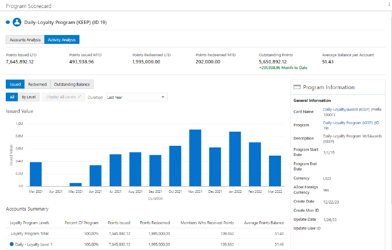Open the Daily-Loyalty Program (KEEP) link
Screen dimensions: 392x250
351,125
